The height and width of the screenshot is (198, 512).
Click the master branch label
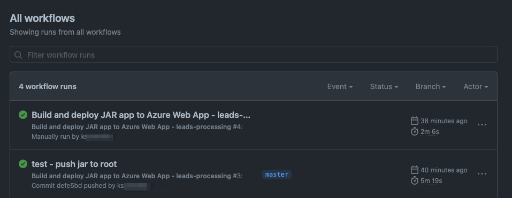(277, 175)
